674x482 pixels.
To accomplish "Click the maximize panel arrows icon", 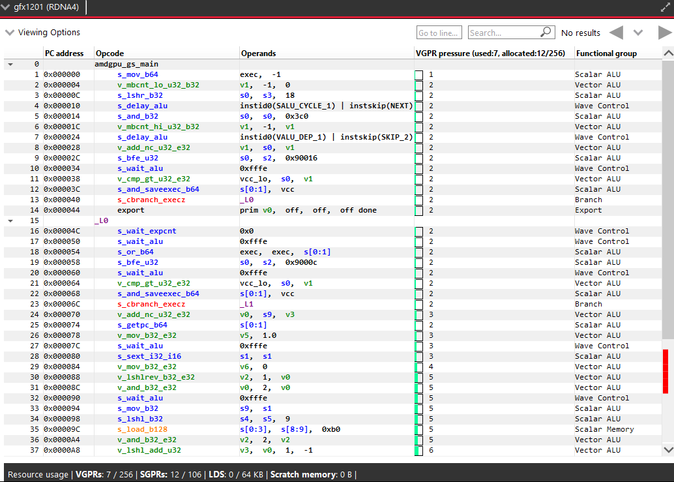I will 665,7.
